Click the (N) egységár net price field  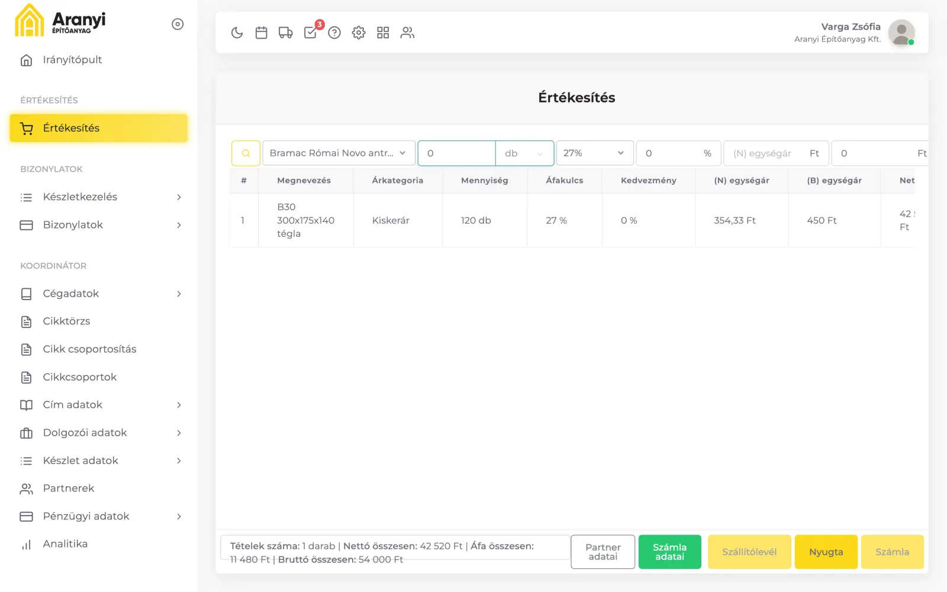coord(776,153)
